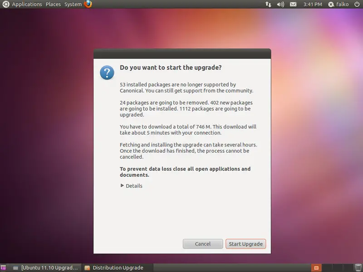
Task: Open the Ubuntu logo main menu icon
Action: pyautogui.click(x=5, y=4)
